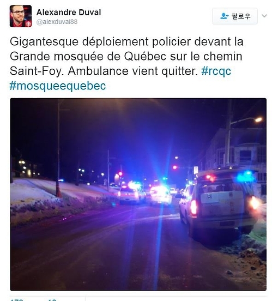
Task: Open the Alexandre Duval display name link
Action: [x=69, y=13]
